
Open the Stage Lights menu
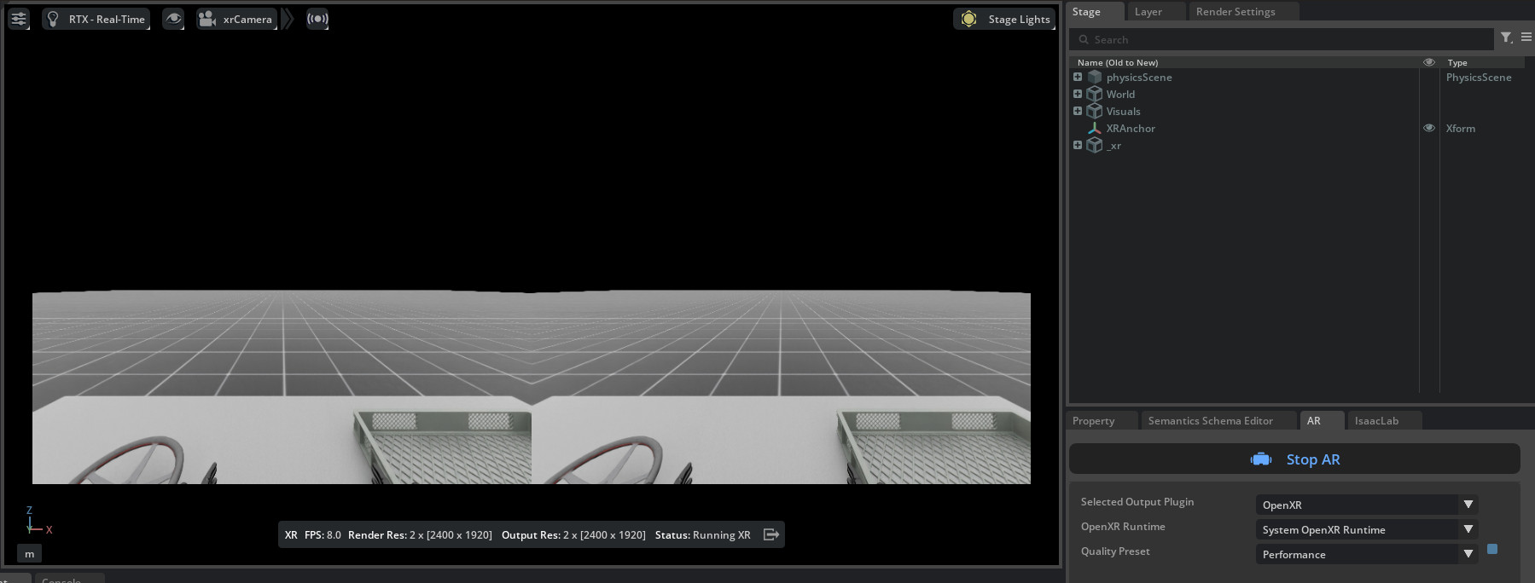click(1004, 19)
